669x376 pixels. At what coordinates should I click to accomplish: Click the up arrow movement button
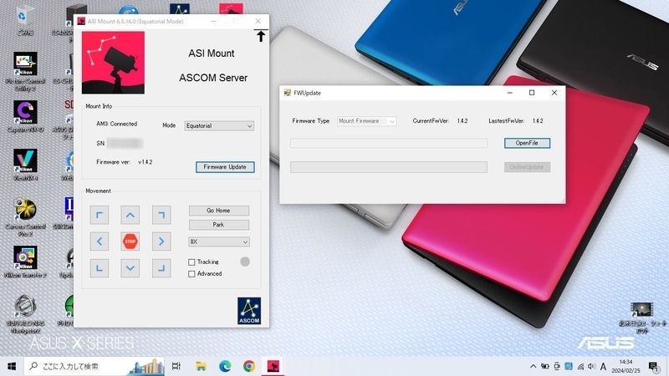[130, 216]
